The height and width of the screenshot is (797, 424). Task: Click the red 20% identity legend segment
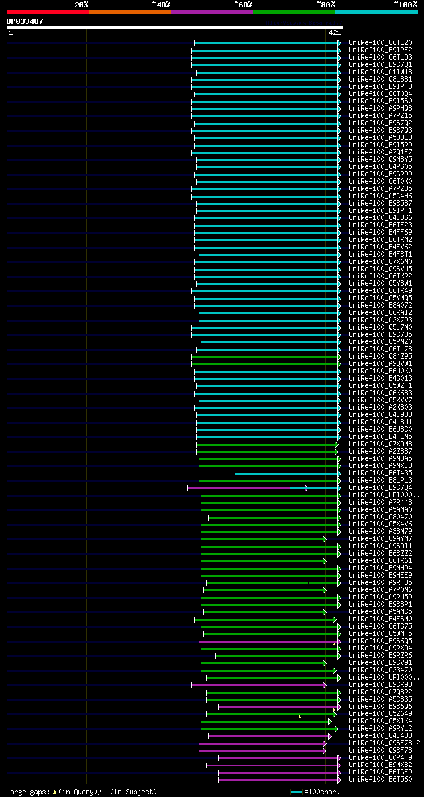click(47, 12)
